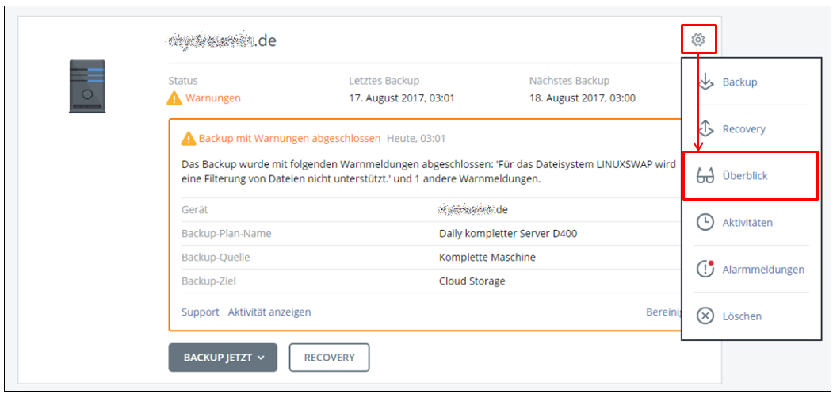
Task: Click the Backup download icon in the menu
Action: pos(705,82)
